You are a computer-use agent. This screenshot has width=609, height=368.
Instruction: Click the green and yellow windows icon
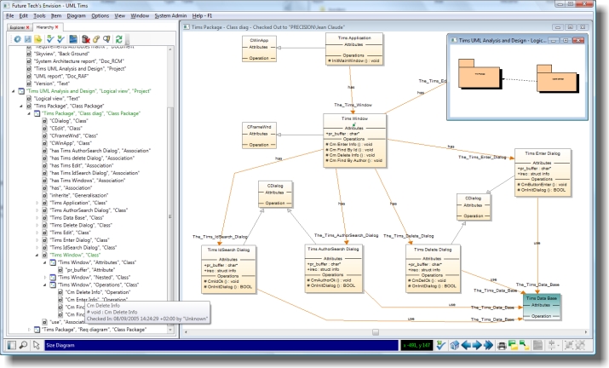(513, 345)
